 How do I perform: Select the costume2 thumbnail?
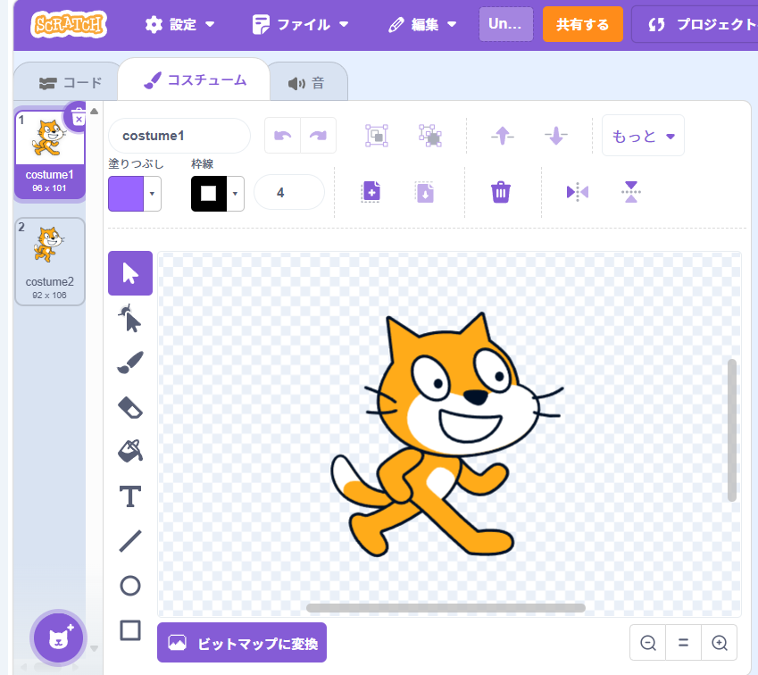tap(50, 261)
